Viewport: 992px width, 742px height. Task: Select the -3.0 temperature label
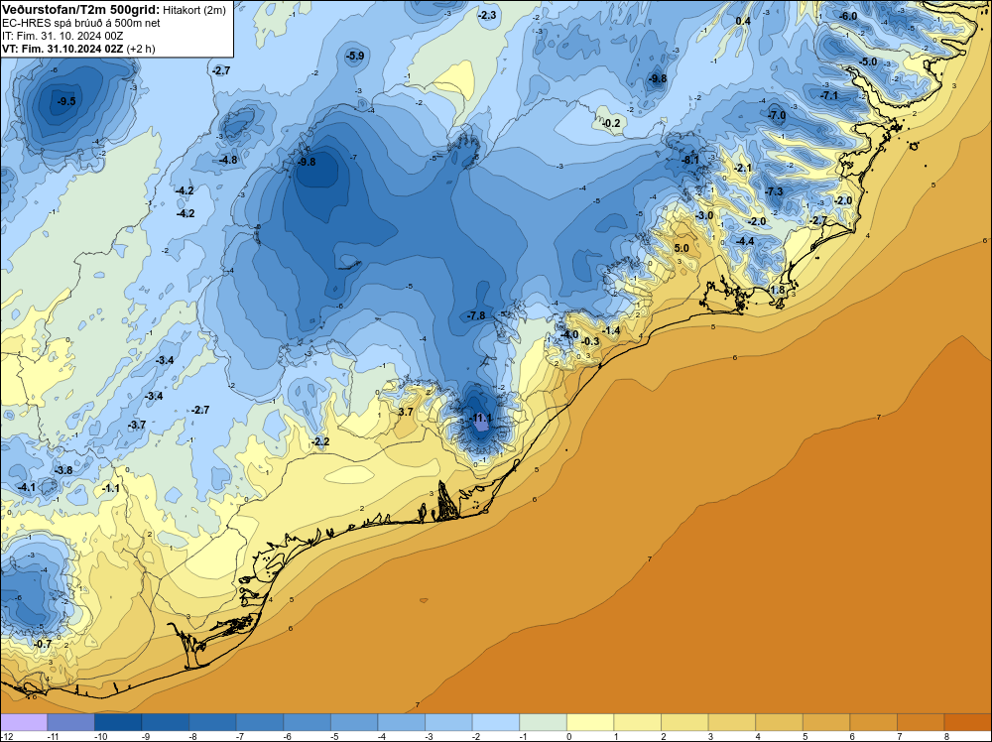click(x=704, y=215)
